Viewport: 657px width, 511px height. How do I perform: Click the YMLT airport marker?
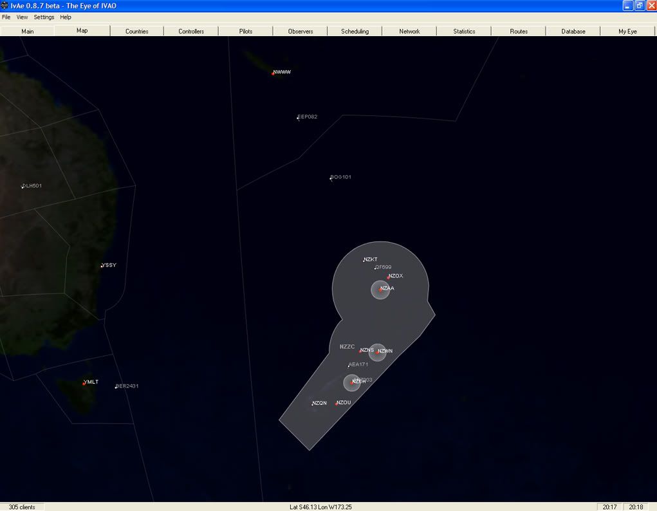click(84, 384)
